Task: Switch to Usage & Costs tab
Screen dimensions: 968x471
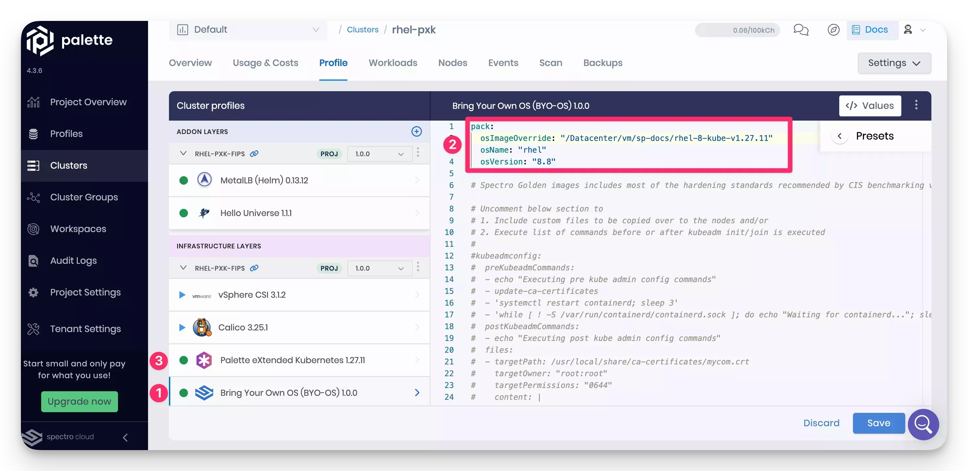Action: [265, 63]
